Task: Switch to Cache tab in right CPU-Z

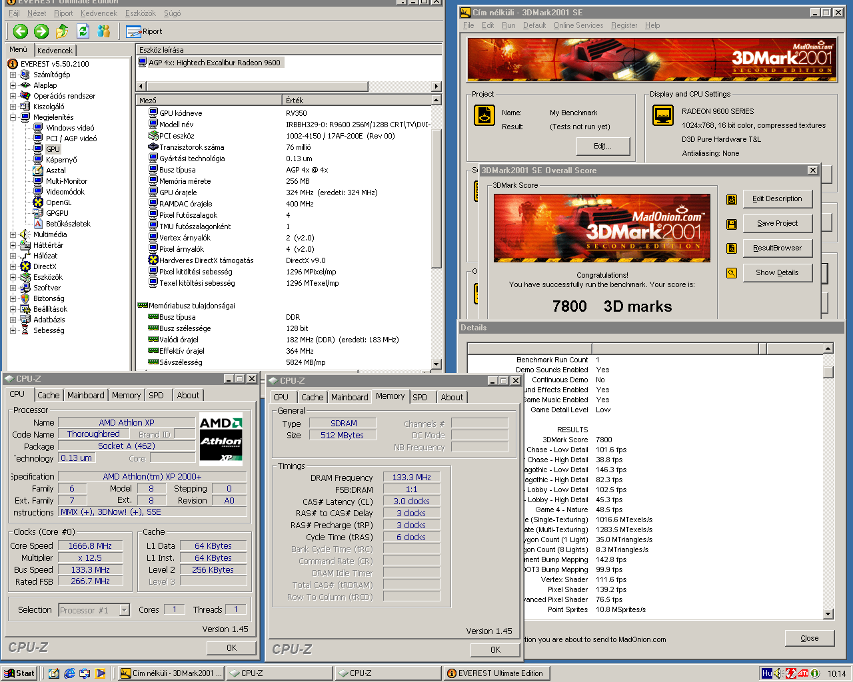Action: point(312,397)
